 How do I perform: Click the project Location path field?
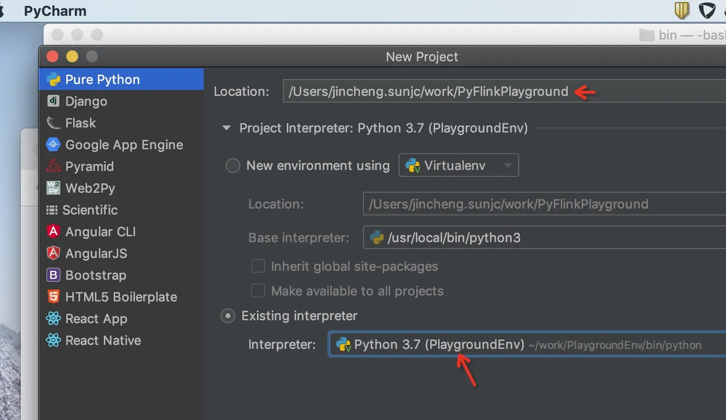click(x=504, y=92)
